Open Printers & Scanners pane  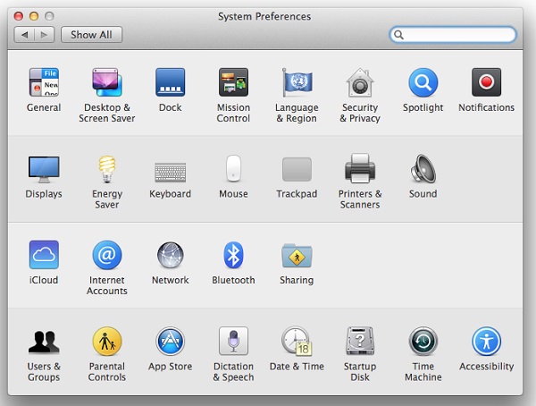360,169
